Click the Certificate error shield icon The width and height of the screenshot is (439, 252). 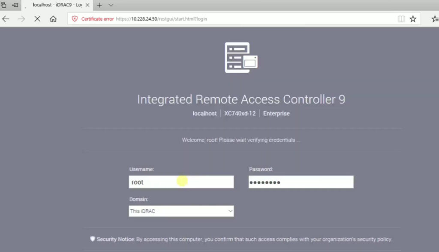[x=75, y=19]
